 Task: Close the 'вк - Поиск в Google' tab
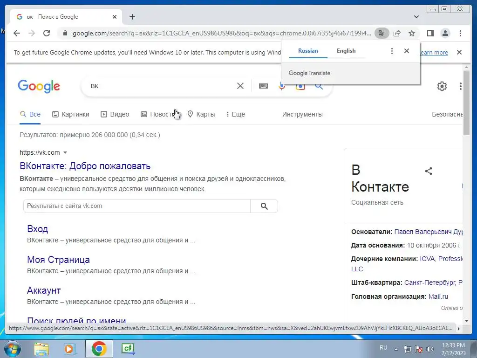[115, 17]
